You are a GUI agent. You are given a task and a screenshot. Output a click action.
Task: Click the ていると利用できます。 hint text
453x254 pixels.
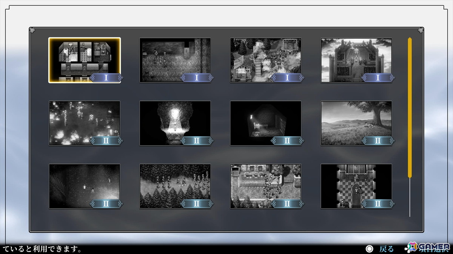point(42,249)
